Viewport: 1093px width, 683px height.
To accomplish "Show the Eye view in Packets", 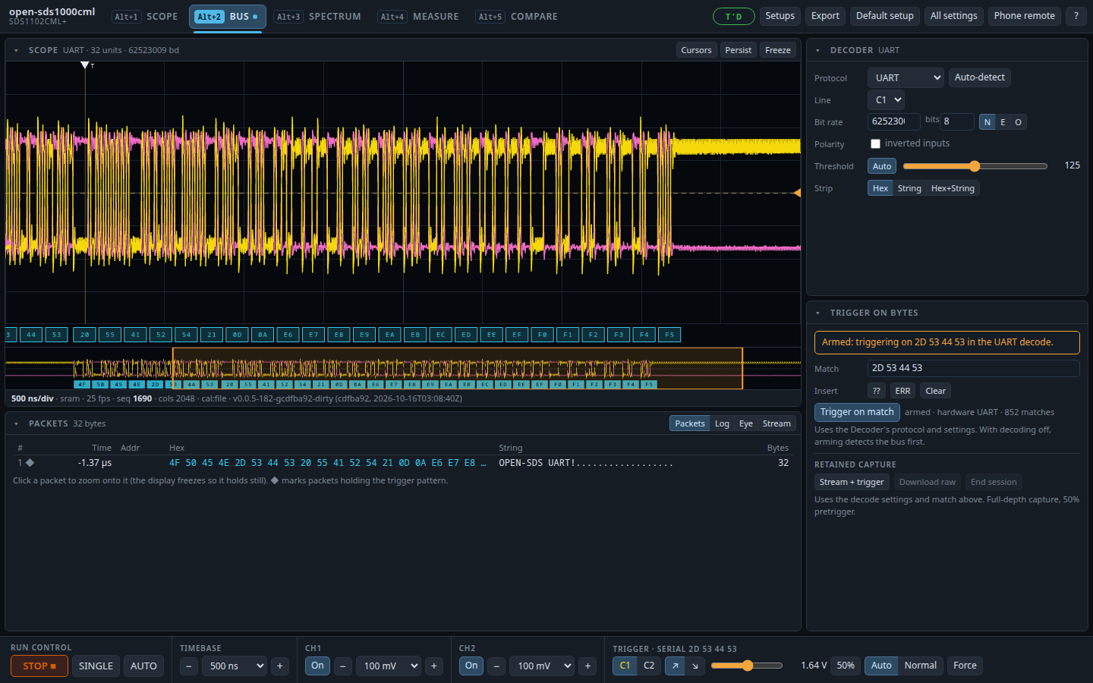I will point(746,423).
